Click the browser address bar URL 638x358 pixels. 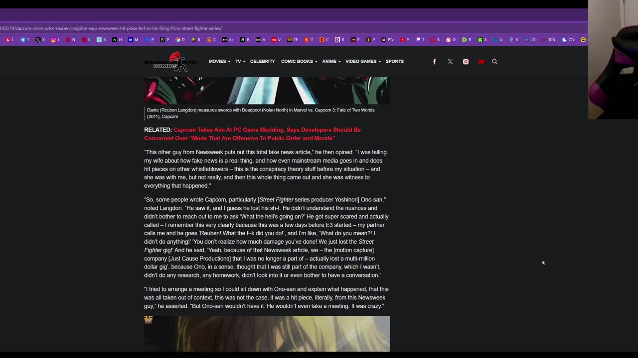111,28
